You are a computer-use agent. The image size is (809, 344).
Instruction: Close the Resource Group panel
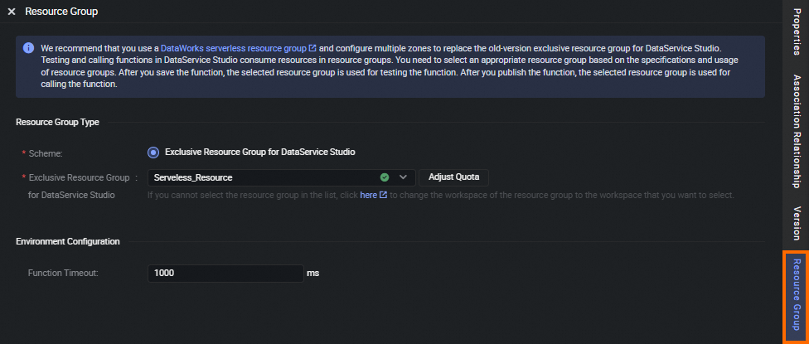click(12, 12)
